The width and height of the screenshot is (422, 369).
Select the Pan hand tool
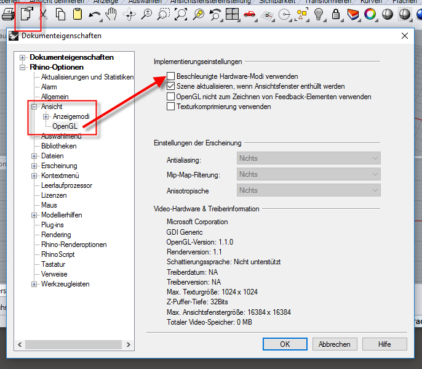(x=112, y=15)
